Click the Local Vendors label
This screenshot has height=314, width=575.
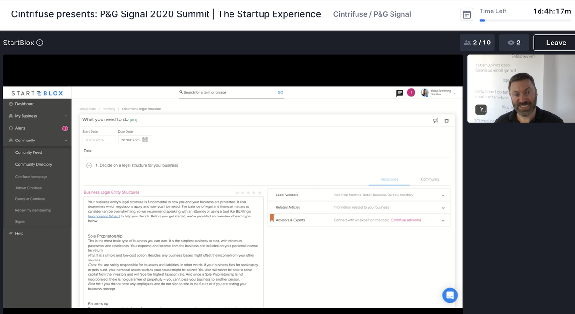pyautogui.click(x=287, y=195)
